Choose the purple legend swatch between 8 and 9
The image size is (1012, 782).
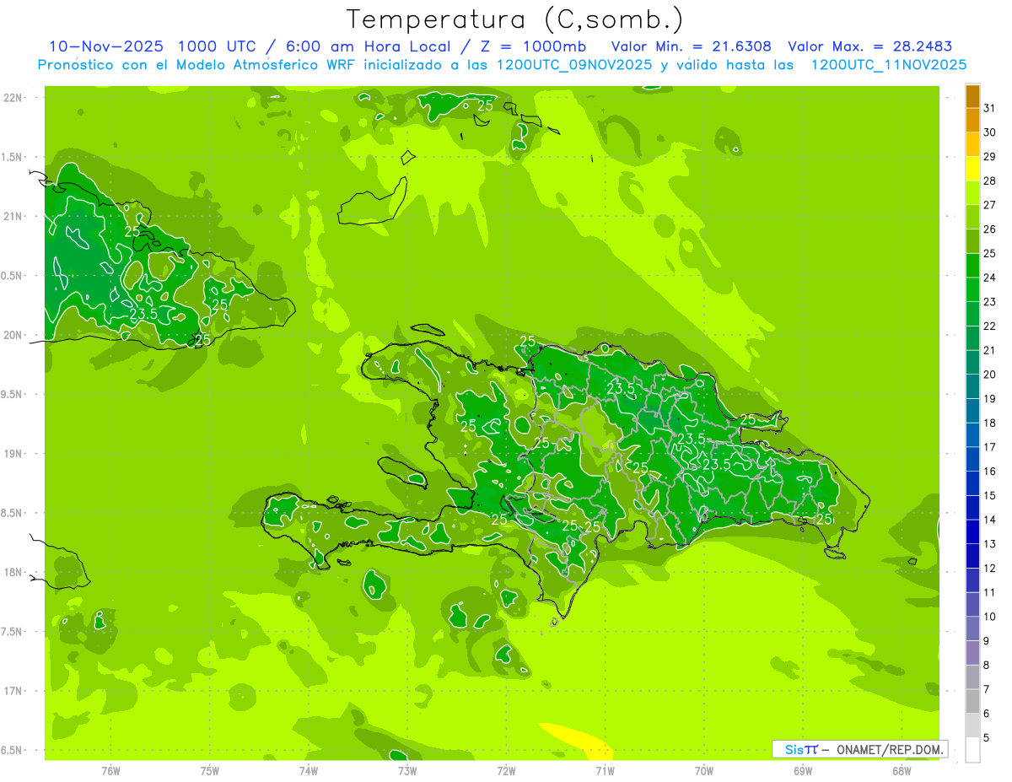972,653
